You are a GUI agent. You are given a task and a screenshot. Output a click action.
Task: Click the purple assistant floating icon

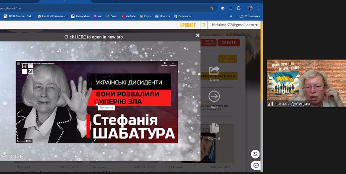pyautogui.click(x=255, y=165)
